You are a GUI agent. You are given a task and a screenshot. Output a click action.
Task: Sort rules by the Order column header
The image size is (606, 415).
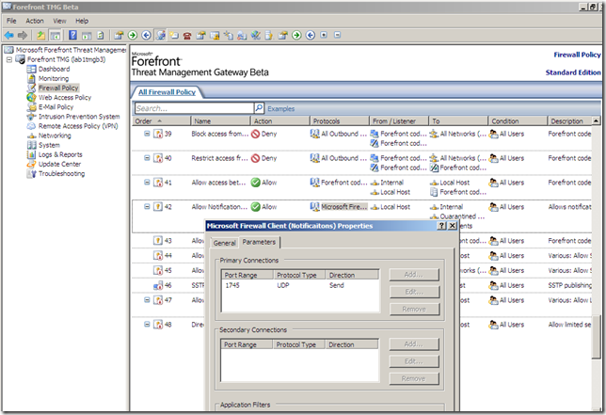161,121
